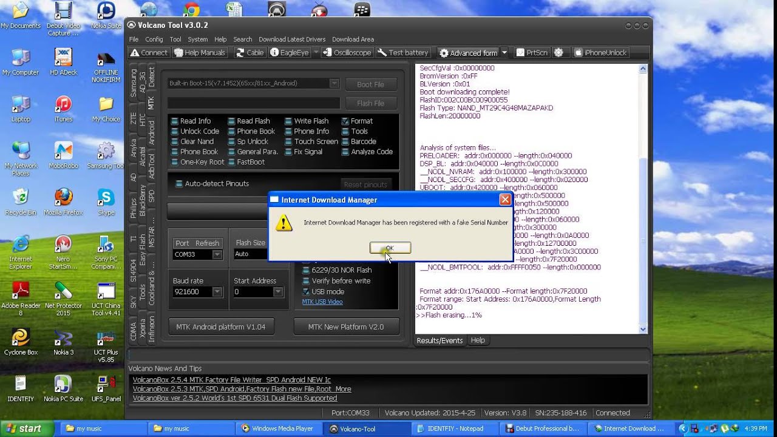
Task: Open the System menu
Action: (198, 39)
